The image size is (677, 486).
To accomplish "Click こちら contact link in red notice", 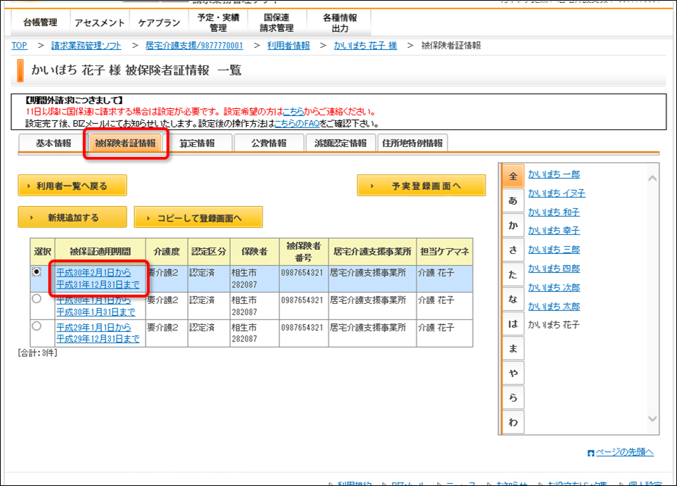I will click(x=293, y=112).
